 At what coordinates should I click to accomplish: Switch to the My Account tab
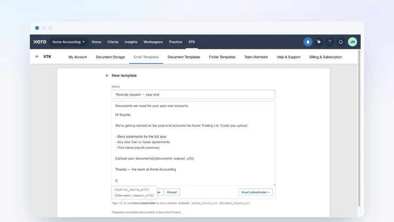pyautogui.click(x=77, y=57)
